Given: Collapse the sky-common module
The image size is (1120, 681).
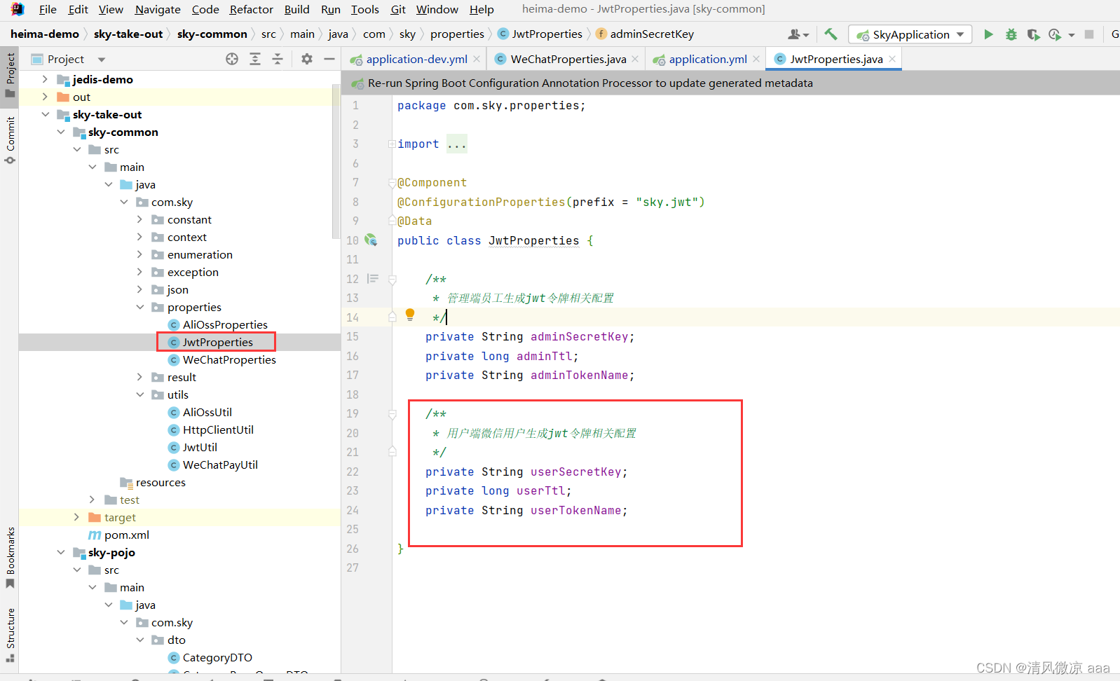Looking at the screenshot, I should pyautogui.click(x=61, y=132).
